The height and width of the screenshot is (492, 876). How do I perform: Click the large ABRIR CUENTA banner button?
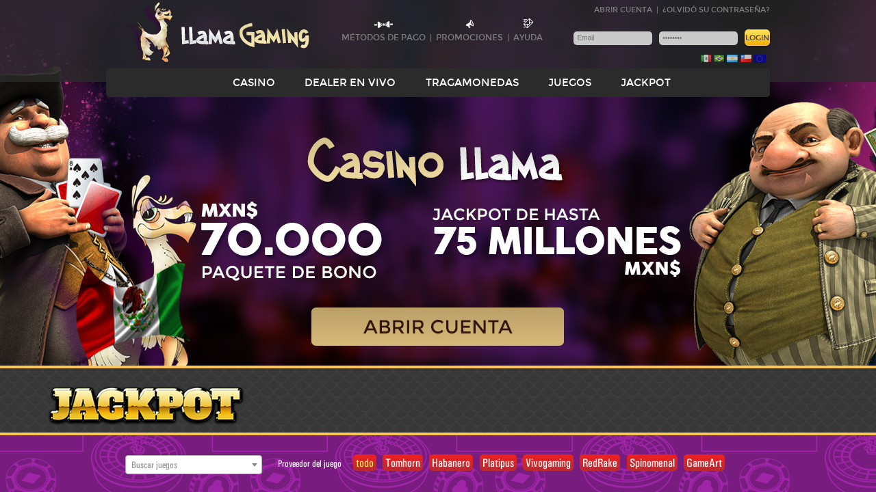coord(437,327)
